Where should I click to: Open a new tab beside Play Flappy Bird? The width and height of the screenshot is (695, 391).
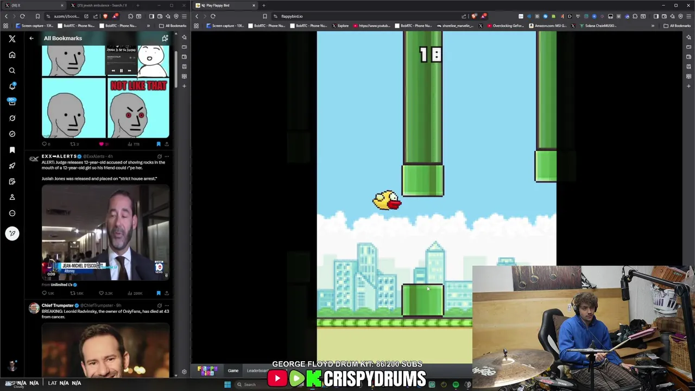(264, 5)
